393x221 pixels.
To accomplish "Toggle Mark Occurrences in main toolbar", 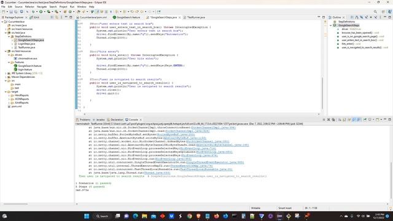I will [x=98, y=12].
